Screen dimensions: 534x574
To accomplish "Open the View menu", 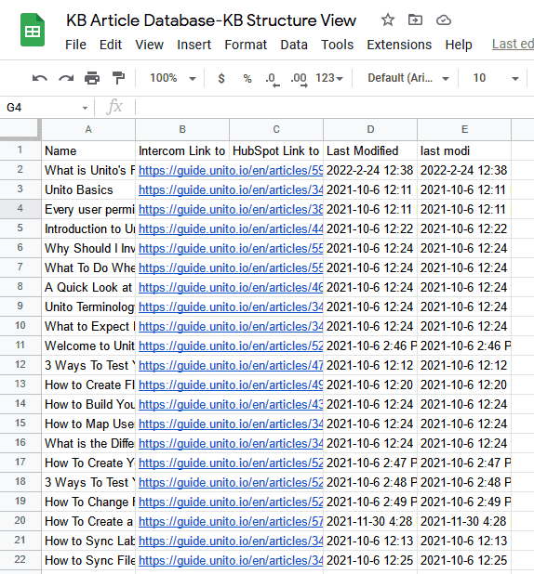I will point(149,45).
